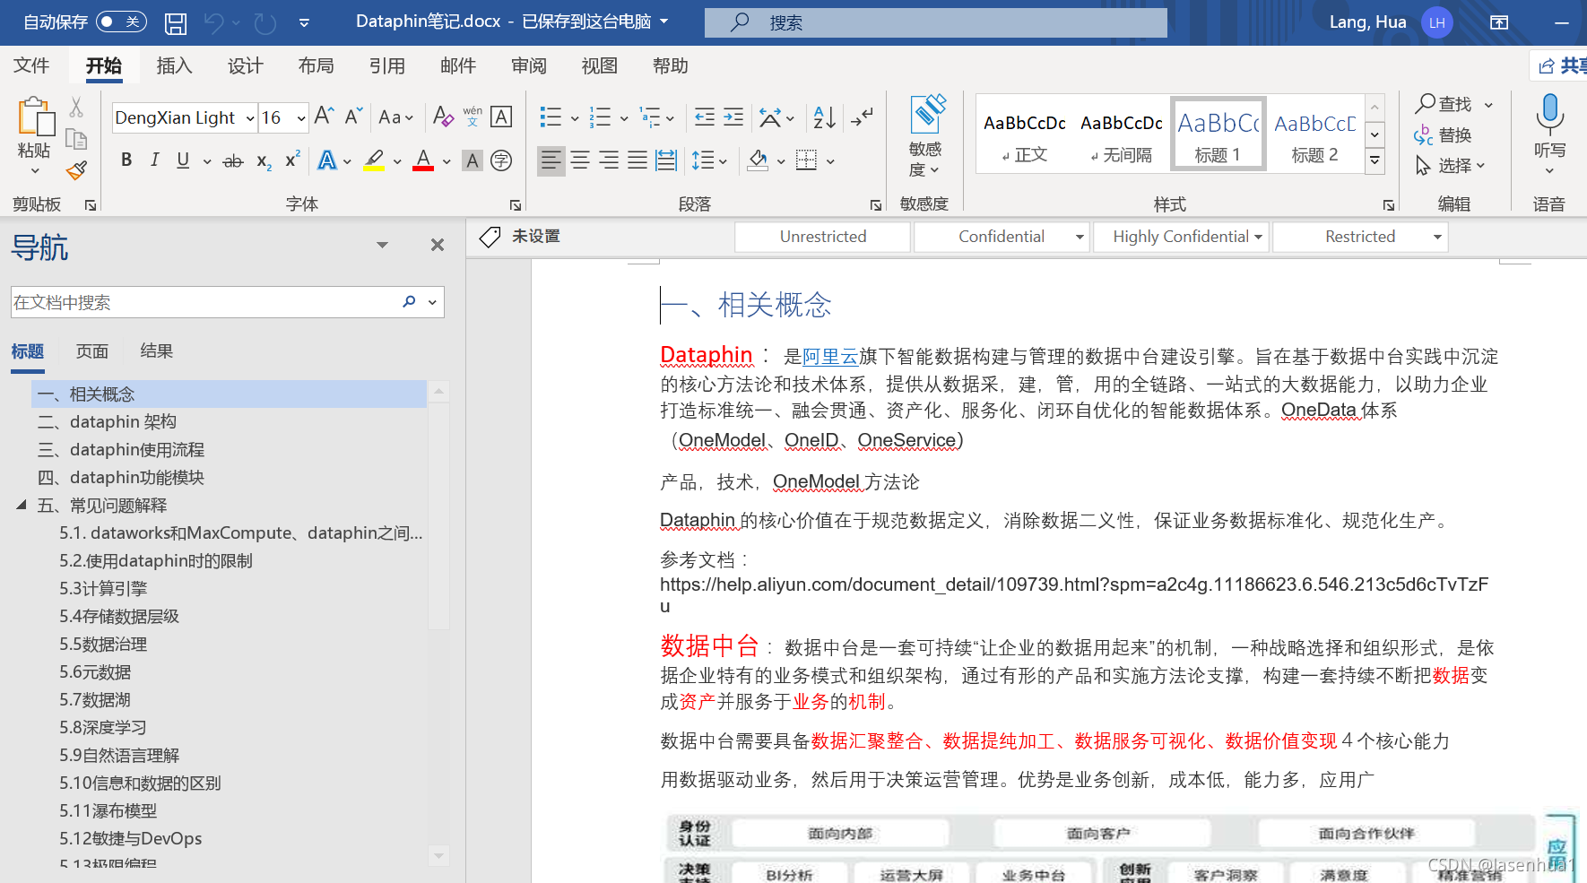Switch to the 设计 tab

(245, 65)
